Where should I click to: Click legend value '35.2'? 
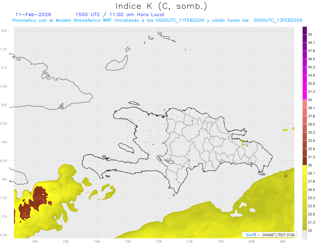point(311,132)
